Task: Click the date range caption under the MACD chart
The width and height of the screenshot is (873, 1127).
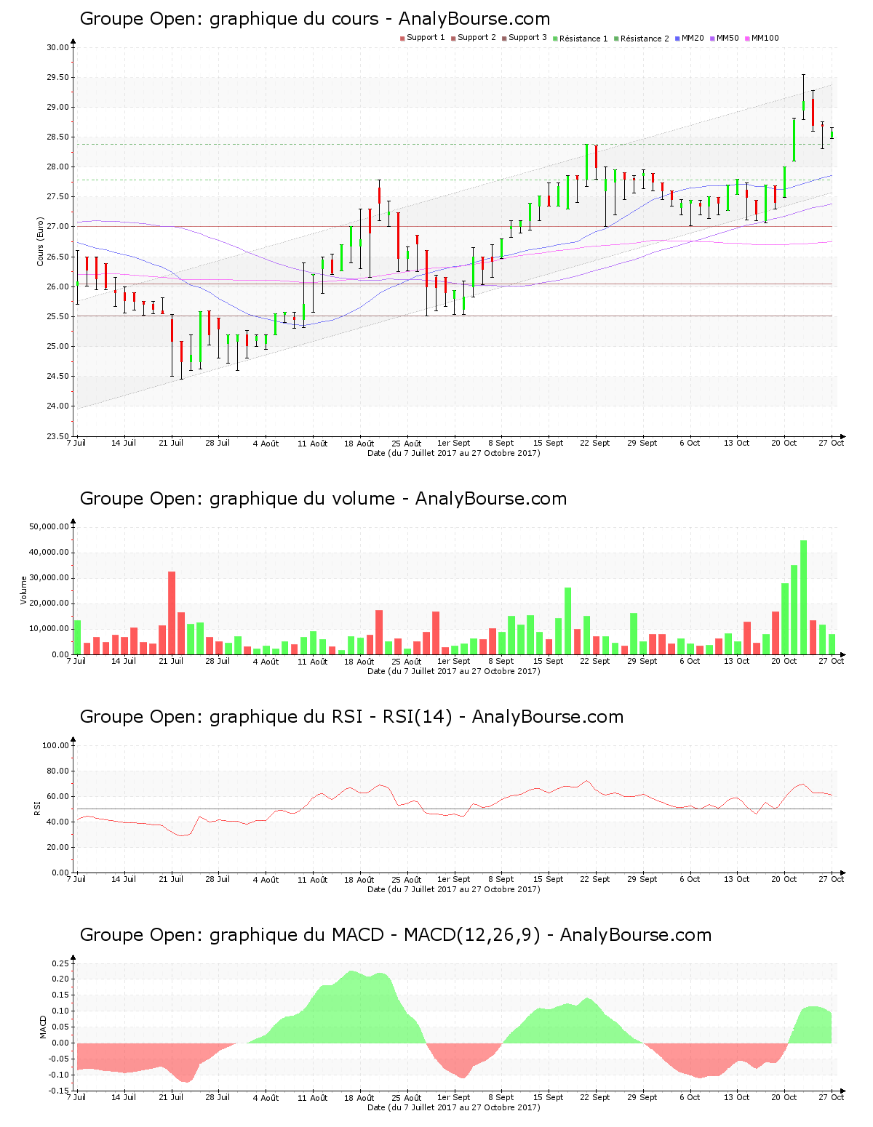Action: [x=454, y=1107]
